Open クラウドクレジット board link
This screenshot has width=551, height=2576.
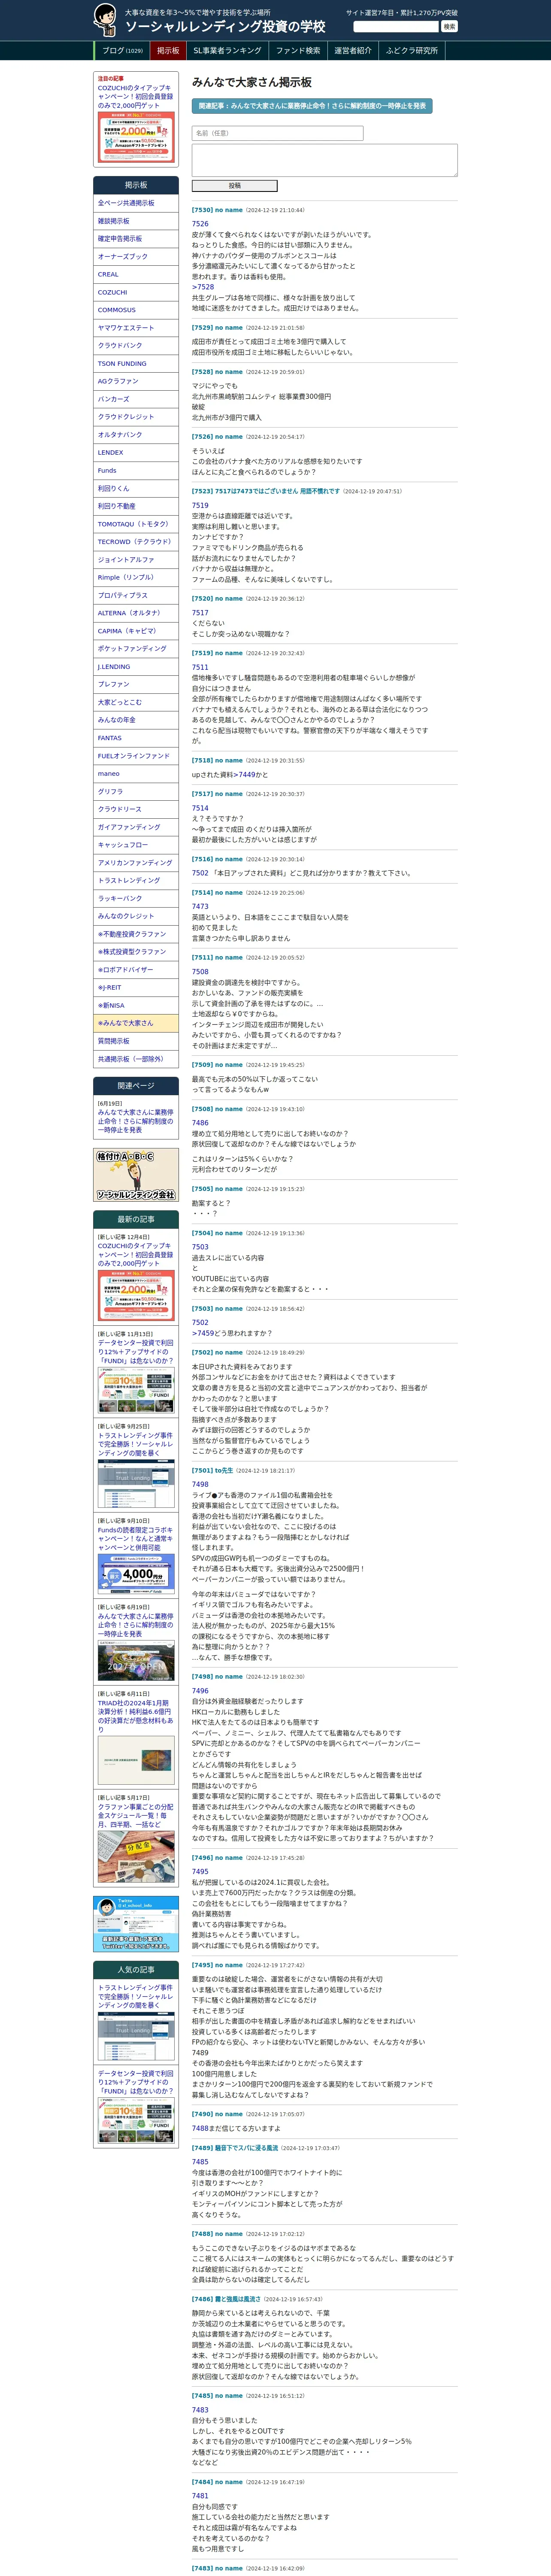pos(136,417)
